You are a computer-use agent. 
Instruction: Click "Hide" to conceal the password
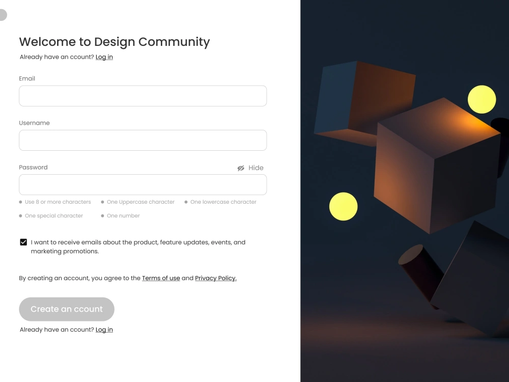tap(256, 168)
